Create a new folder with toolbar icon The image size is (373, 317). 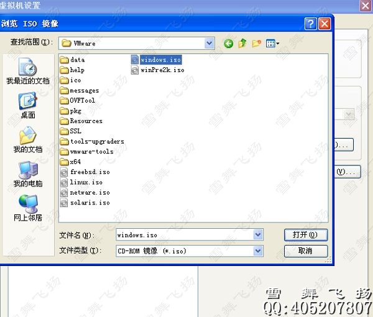256,44
